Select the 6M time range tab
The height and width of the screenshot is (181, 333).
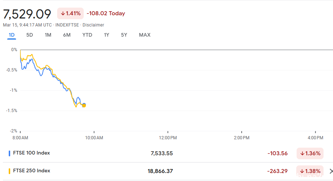(x=67, y=35)
